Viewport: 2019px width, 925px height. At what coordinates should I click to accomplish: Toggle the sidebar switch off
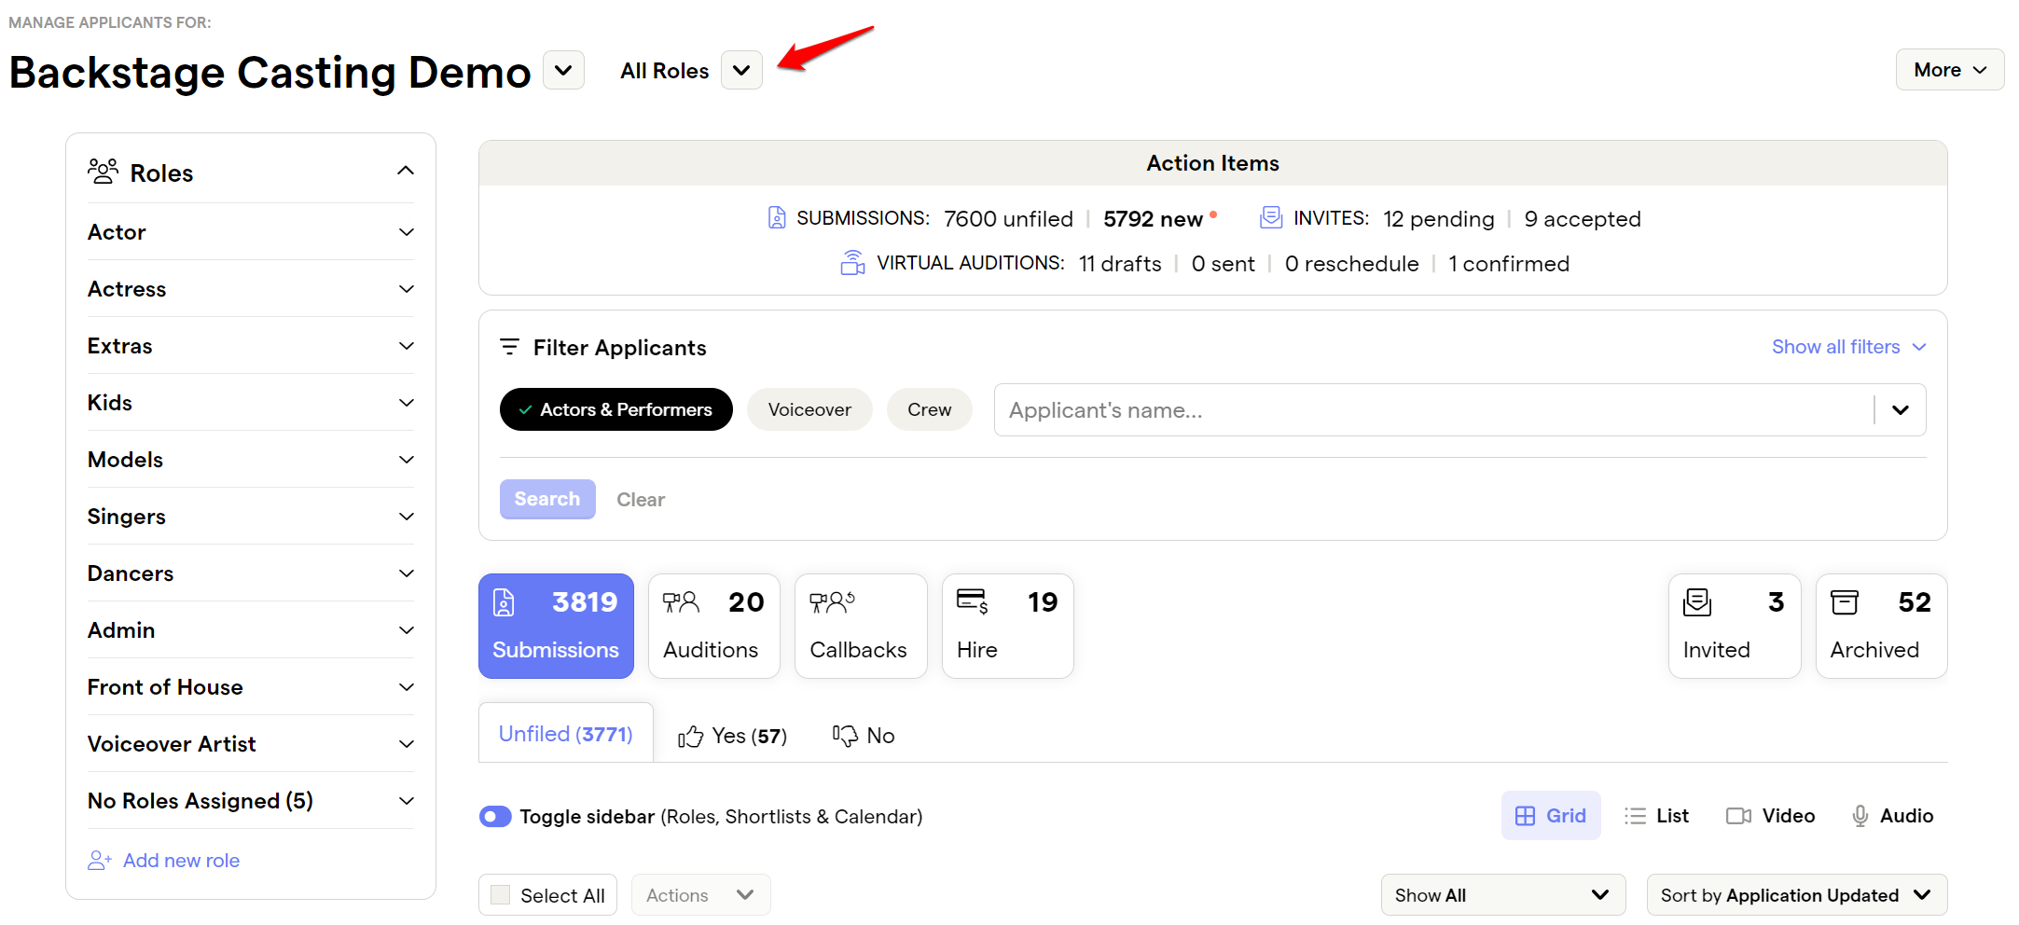(495, 816)
